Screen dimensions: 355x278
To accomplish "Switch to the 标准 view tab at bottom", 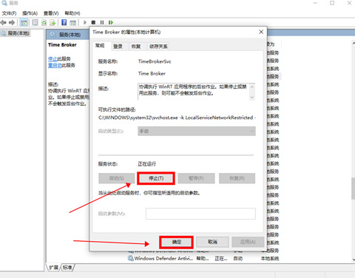I will coord(67,268).
